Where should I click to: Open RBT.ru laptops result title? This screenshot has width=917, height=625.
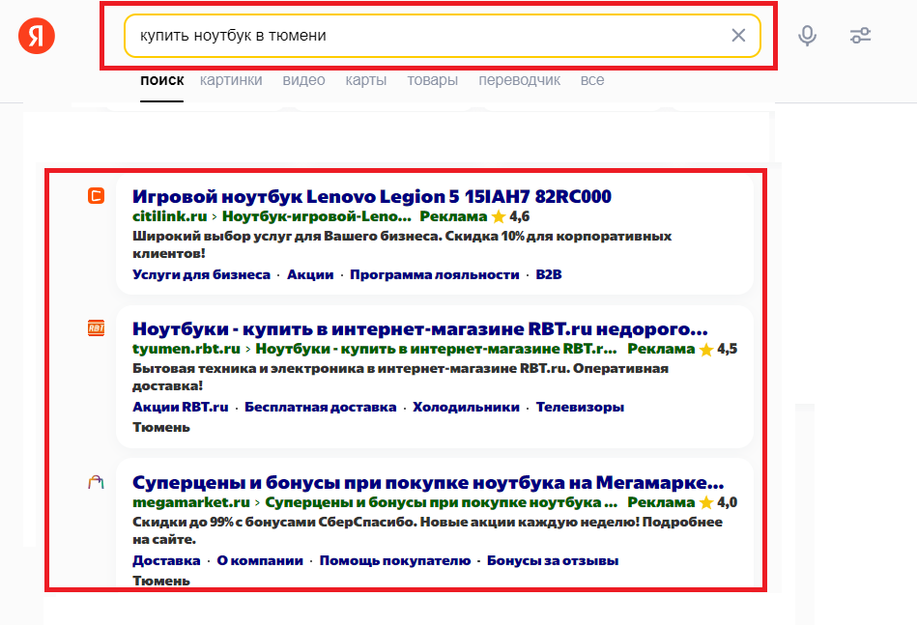pos(420,328)
